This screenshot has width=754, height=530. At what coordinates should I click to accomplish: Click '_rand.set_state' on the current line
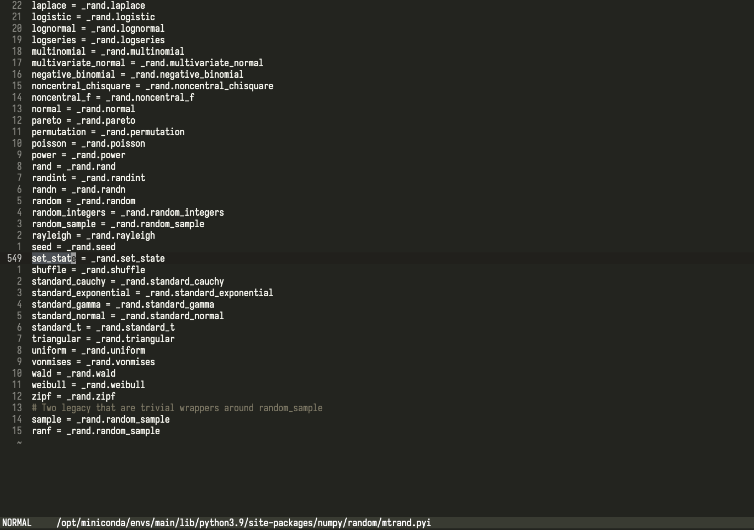128,258
